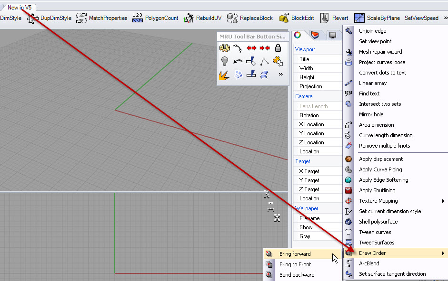Click the SetViewSpeed button
Screen dimensions: 448x281
tap(421, 18)
